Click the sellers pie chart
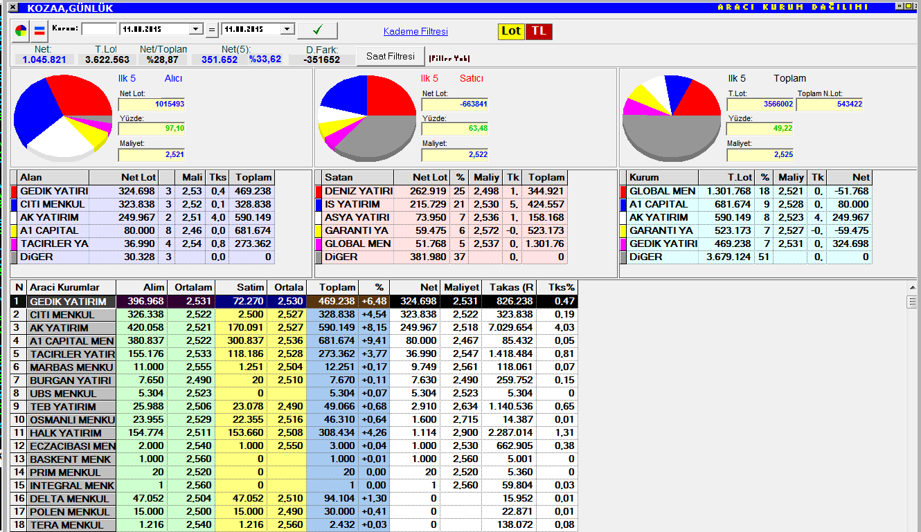 (366, 117)
